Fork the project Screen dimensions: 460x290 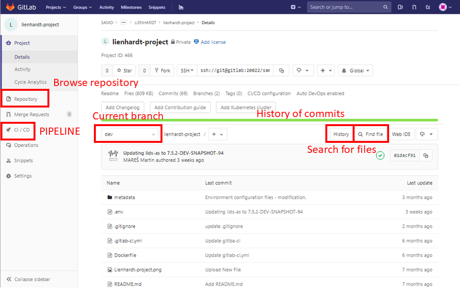pos(162,71)
